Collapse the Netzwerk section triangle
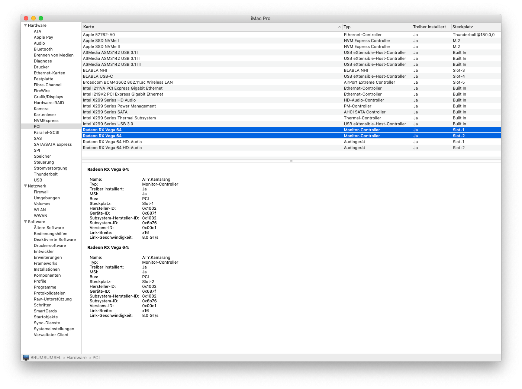 [25, 186]
